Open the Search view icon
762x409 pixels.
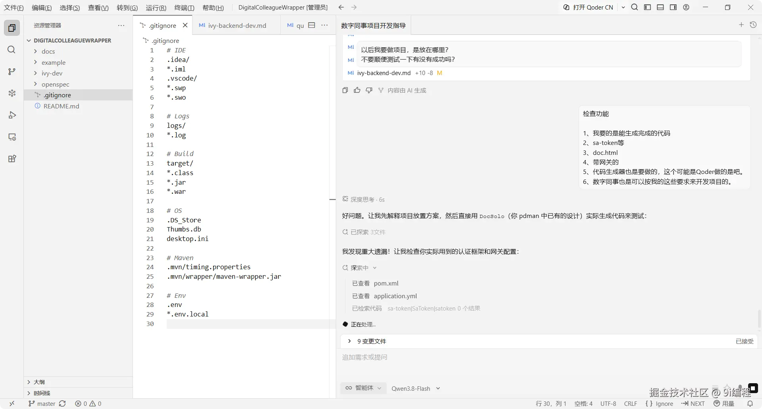click(x=12, y=50)
